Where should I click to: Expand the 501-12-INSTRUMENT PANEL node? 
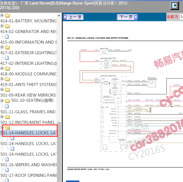(2, 117)
